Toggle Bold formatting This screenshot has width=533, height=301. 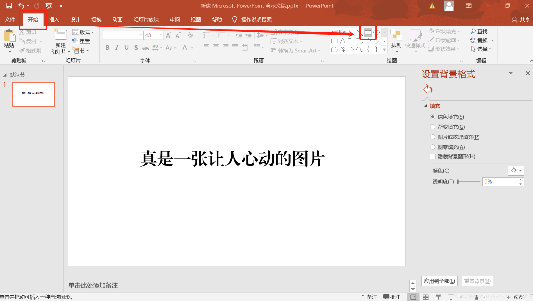(x=107, y=48)
